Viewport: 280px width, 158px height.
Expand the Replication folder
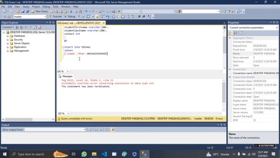8,47
